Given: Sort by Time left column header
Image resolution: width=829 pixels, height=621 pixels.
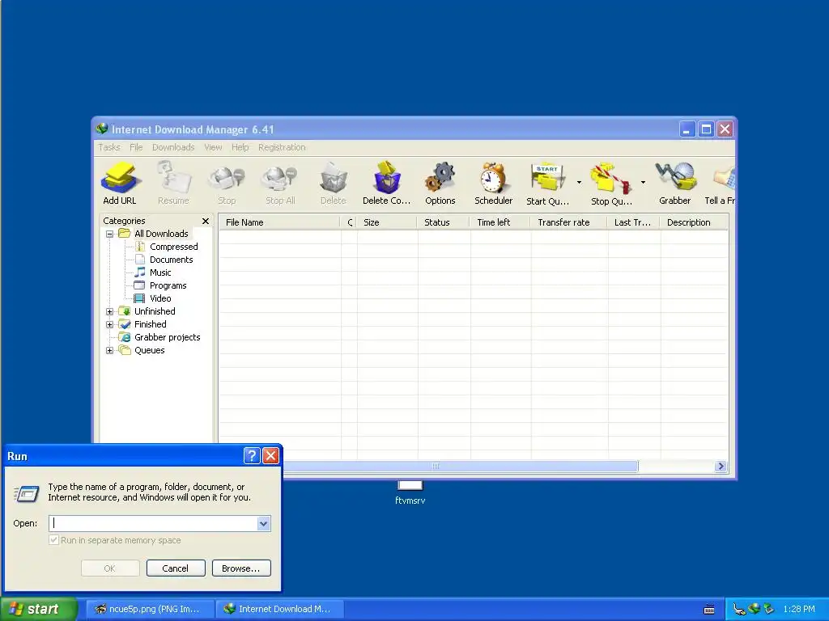Looking at the screenshot, I should coord(500,222).
